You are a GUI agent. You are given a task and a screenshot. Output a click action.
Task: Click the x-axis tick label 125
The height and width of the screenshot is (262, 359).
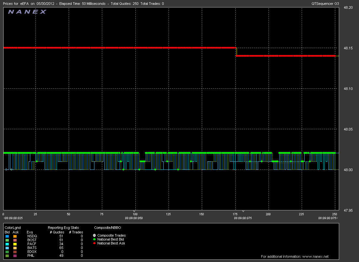(168, 214)
